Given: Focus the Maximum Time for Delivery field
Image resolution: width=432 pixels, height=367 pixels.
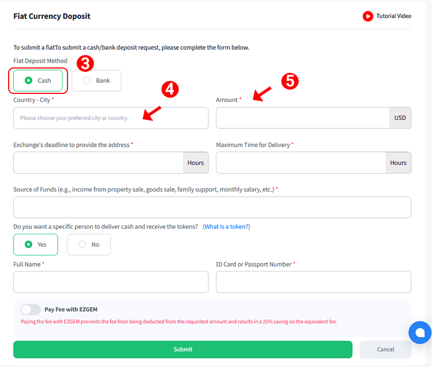Looking at the screenshot, I should tap(301, 162).
